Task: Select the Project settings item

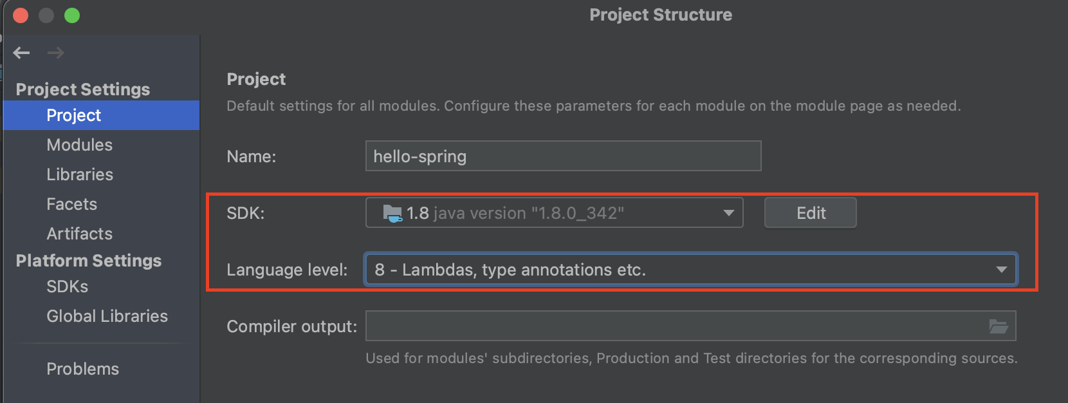Action: point(74,115)
